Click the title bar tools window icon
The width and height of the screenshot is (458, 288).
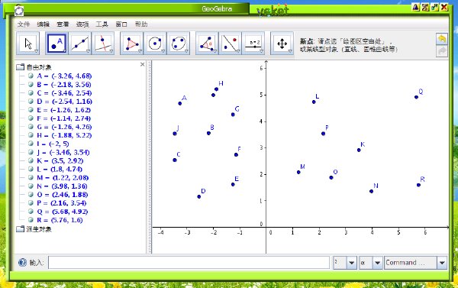425,7
